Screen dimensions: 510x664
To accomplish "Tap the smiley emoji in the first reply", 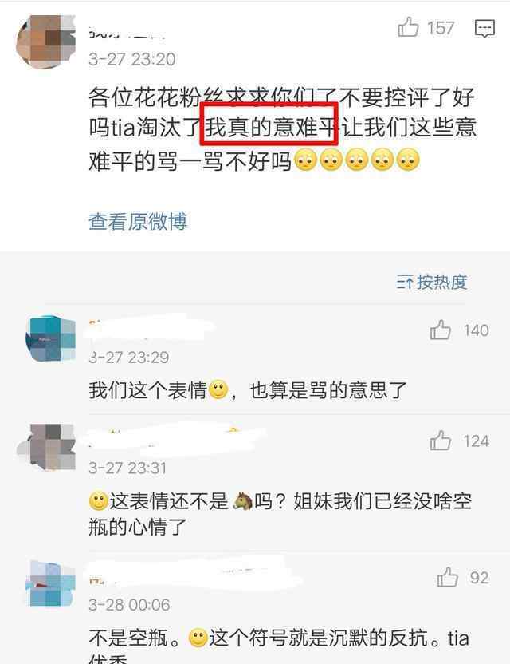I will 218,389.
